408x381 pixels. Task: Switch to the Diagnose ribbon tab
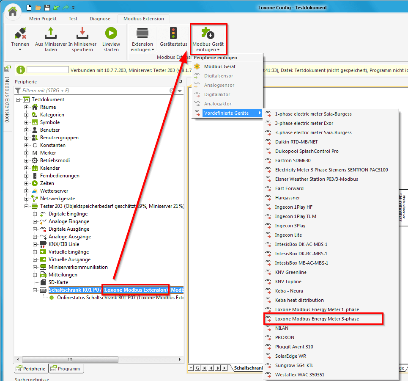[x=100, y=19]
